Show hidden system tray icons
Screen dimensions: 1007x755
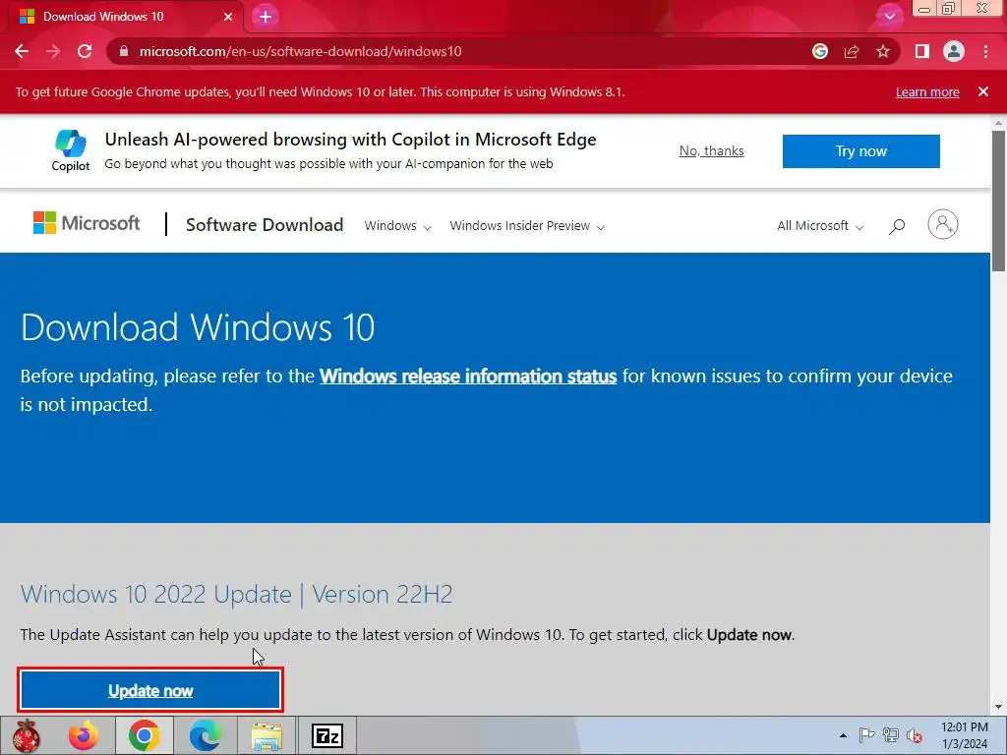tap(843, 735)
